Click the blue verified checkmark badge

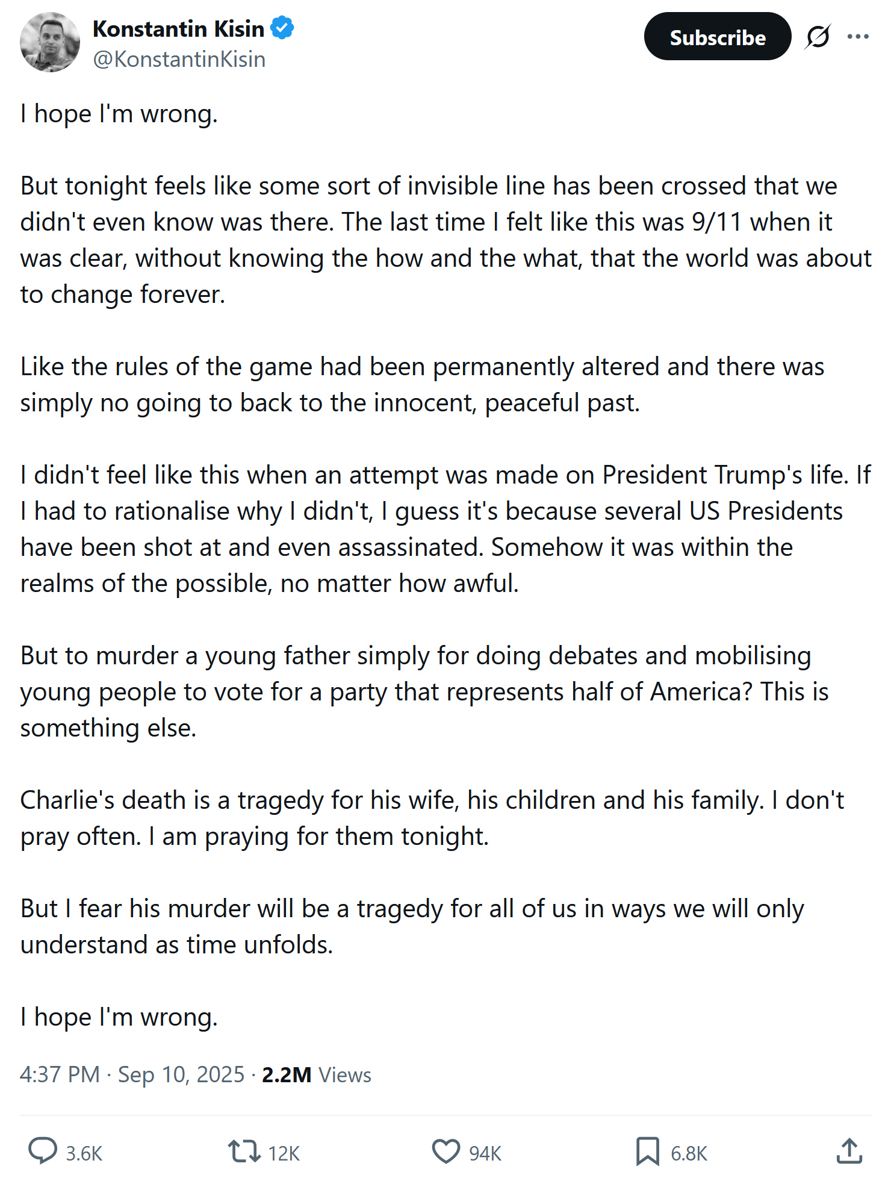282,28
